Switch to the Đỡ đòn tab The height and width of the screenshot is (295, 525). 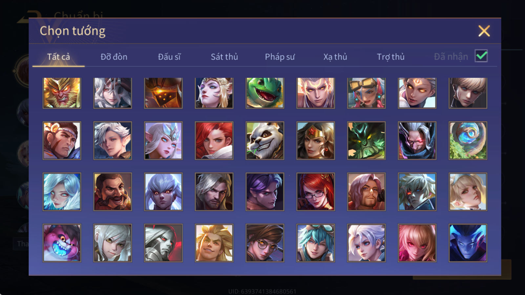114,57
